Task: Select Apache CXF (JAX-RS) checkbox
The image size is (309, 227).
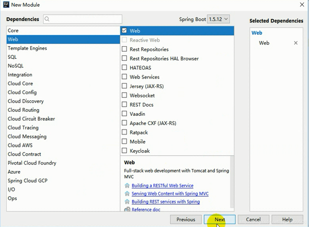Action: 124,123
